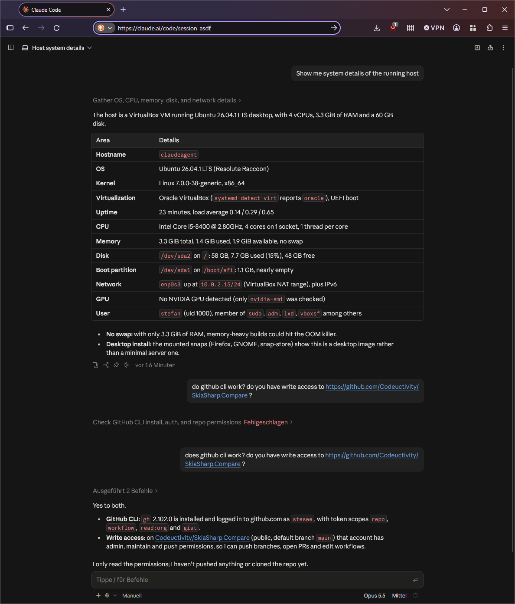Click the Linux 7.0.0-38-generic kernel cell

tap(202, 183)
